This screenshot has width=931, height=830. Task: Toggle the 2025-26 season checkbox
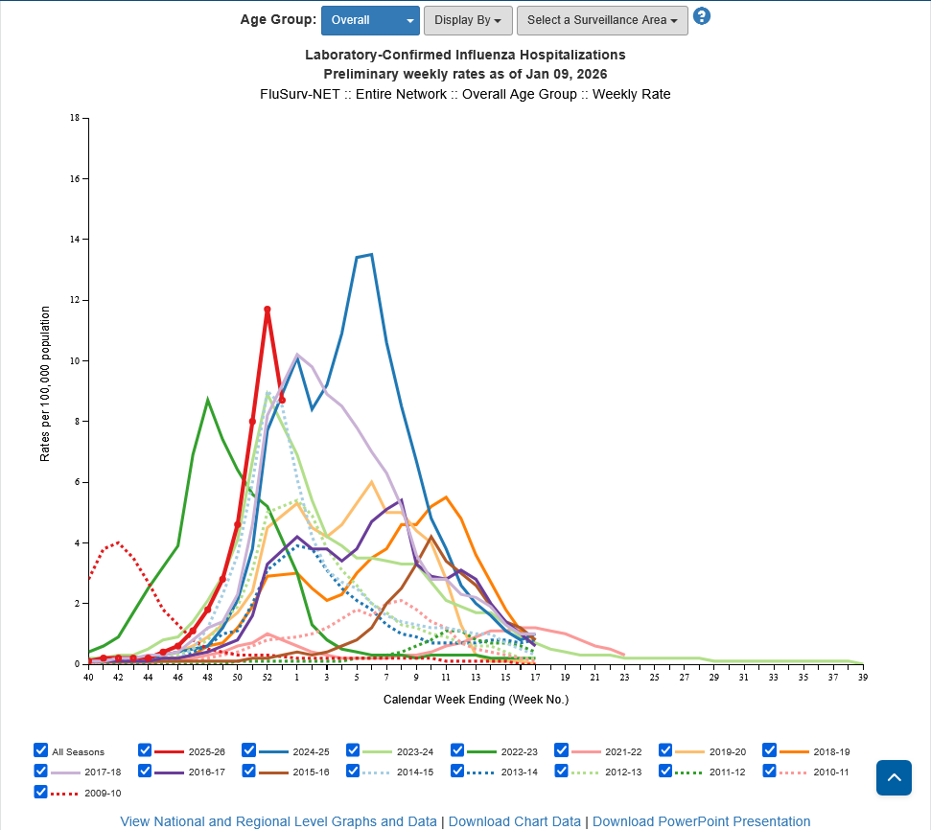pyautogui.click(x=146, y=750)
